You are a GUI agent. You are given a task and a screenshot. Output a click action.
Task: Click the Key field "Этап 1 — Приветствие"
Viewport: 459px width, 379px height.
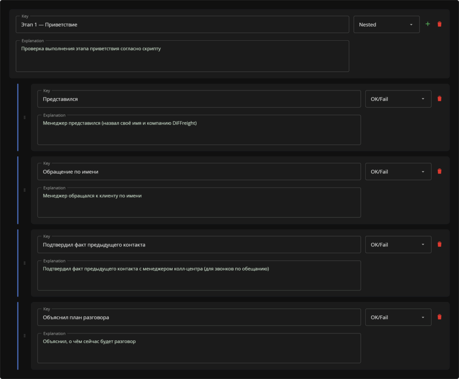[182, 25]
